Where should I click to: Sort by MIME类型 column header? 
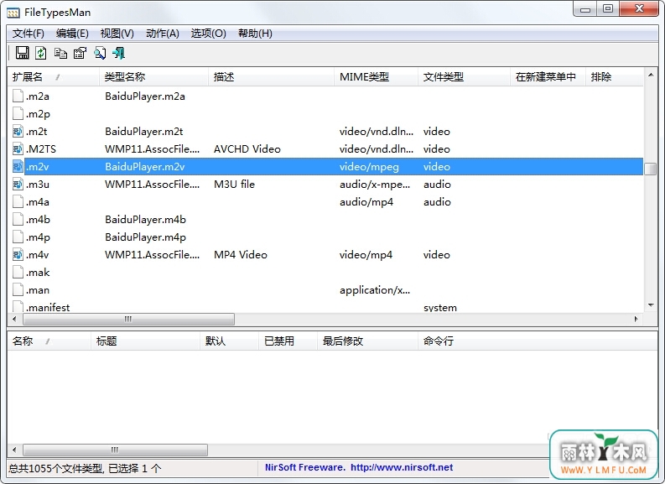[x=377, y=77]
